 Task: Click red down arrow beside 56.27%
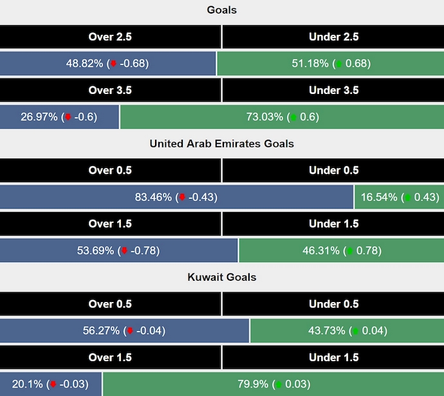130,331
